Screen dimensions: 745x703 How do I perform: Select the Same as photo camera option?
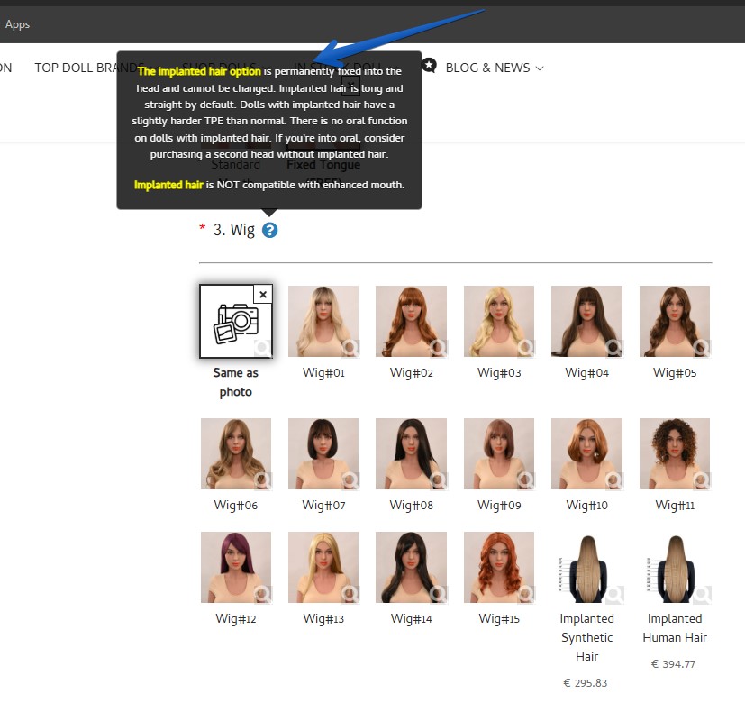tap(236, 322)
